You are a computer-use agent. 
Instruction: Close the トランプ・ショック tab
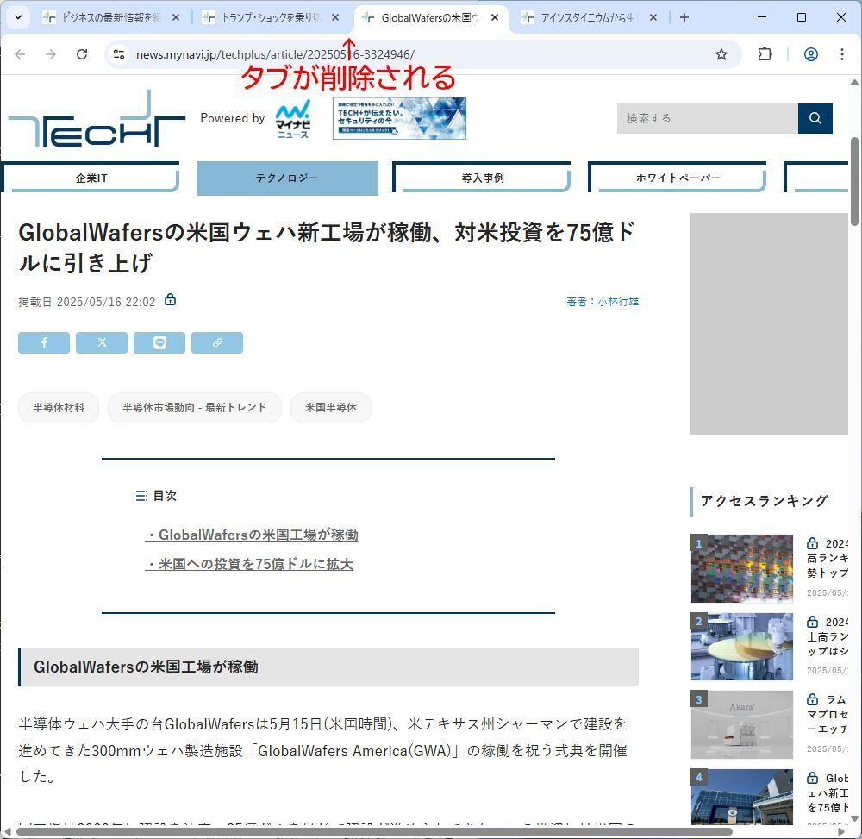[x=335, y=17]
